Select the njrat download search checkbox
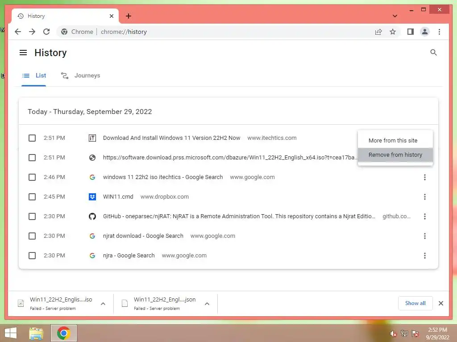457x342 pixels. coord(32,236)
